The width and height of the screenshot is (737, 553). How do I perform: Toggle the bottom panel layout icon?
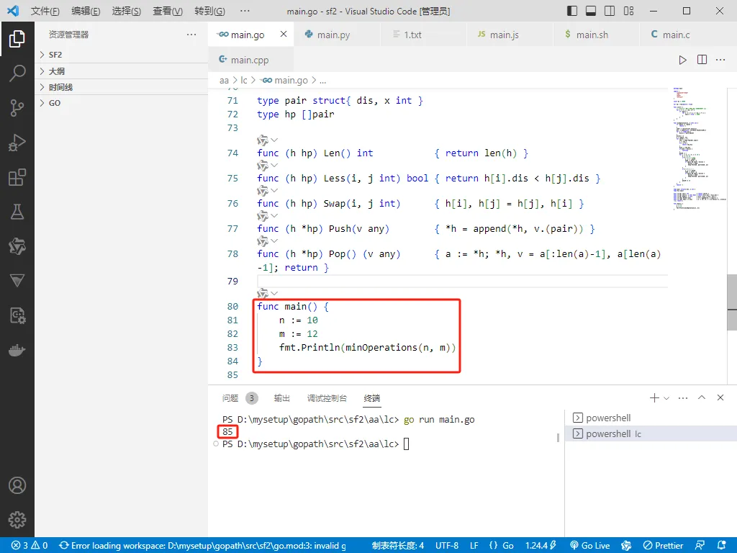coord(591,11)
